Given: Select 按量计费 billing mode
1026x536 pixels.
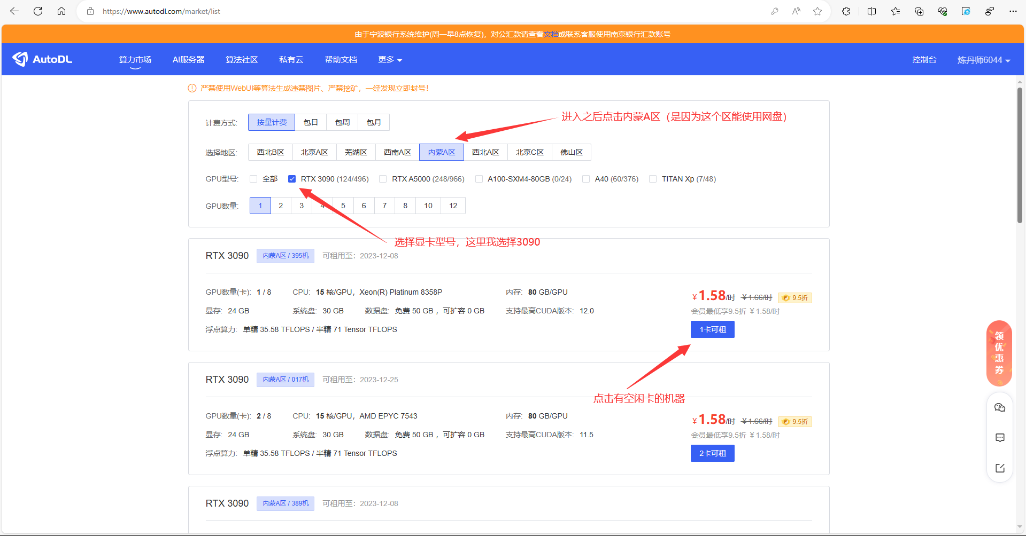Looking at the screenshot, I should click(x=272, y=122).
